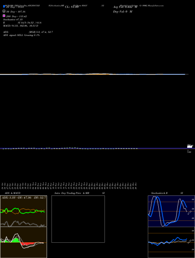Screen dimensions: 195x258
Task: Click the 'ADX signal: SELL Growing @ 1%' text
Action: pos(21,35)
